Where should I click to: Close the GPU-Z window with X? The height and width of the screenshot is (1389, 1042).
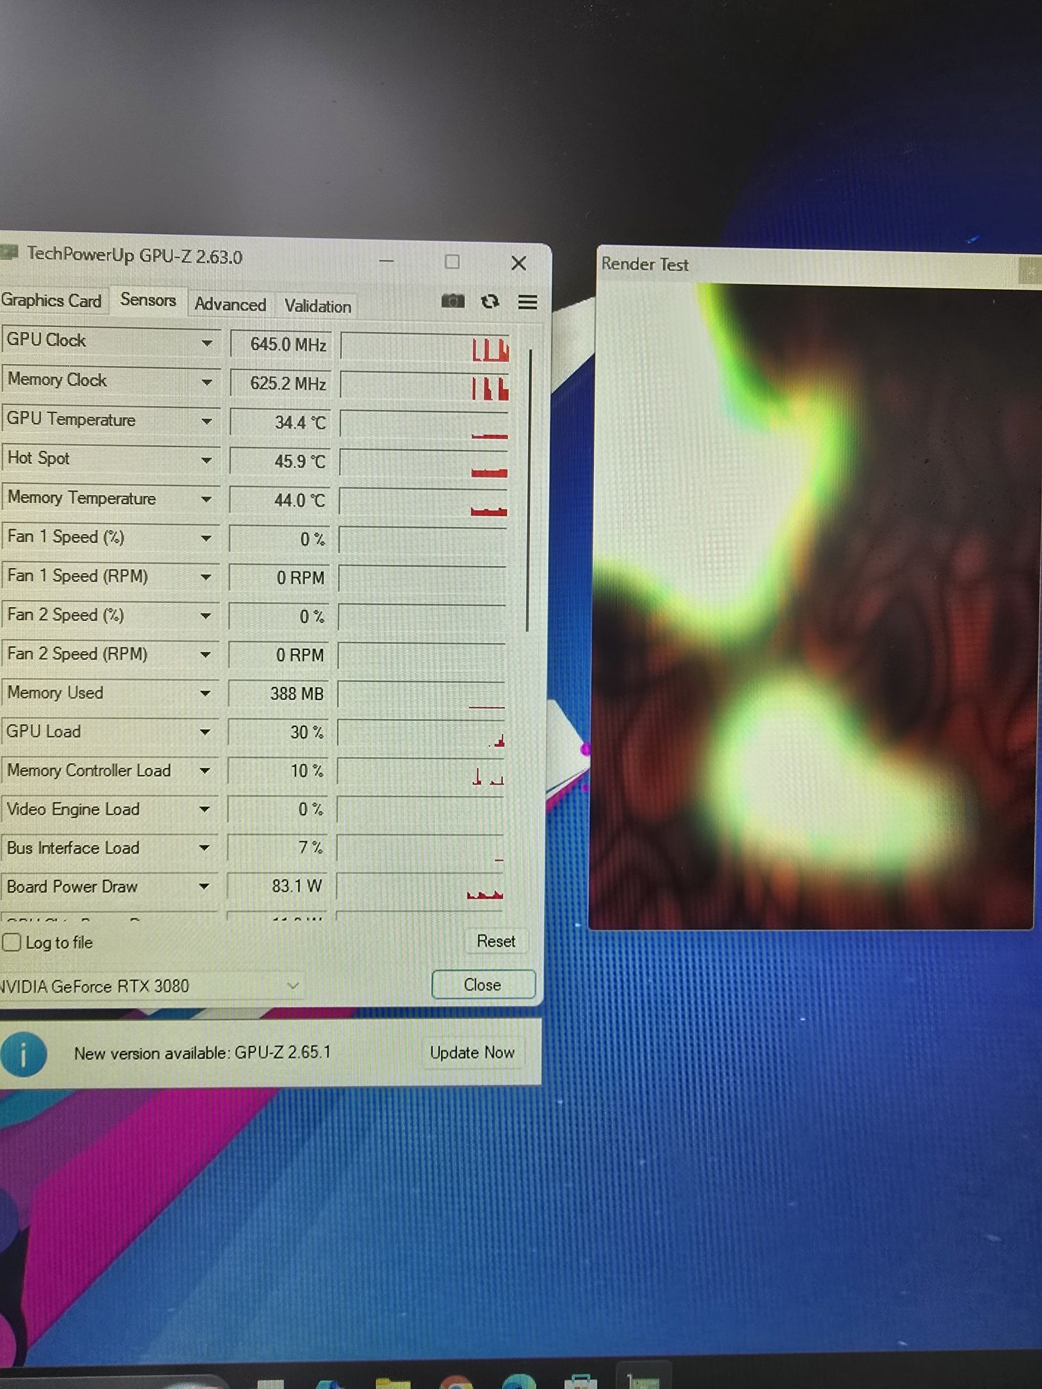coord(518,263)
